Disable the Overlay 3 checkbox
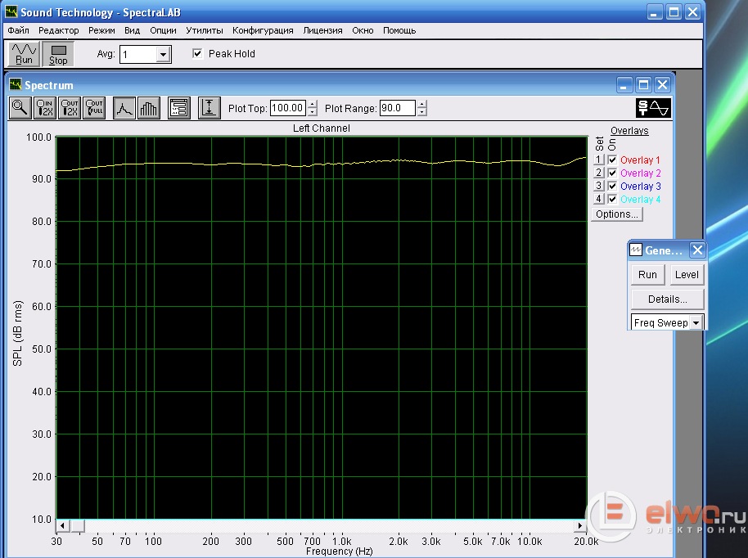This screenshot has width=748, height=558. 612,187
